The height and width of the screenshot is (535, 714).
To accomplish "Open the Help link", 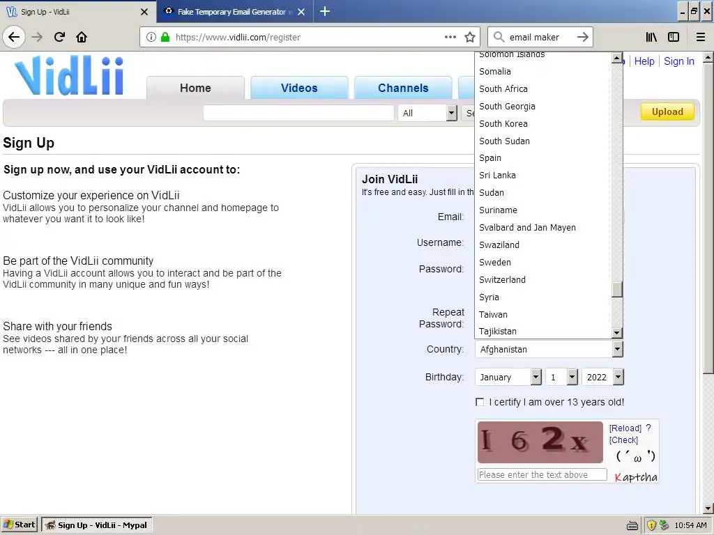I will tap(644, 61).
